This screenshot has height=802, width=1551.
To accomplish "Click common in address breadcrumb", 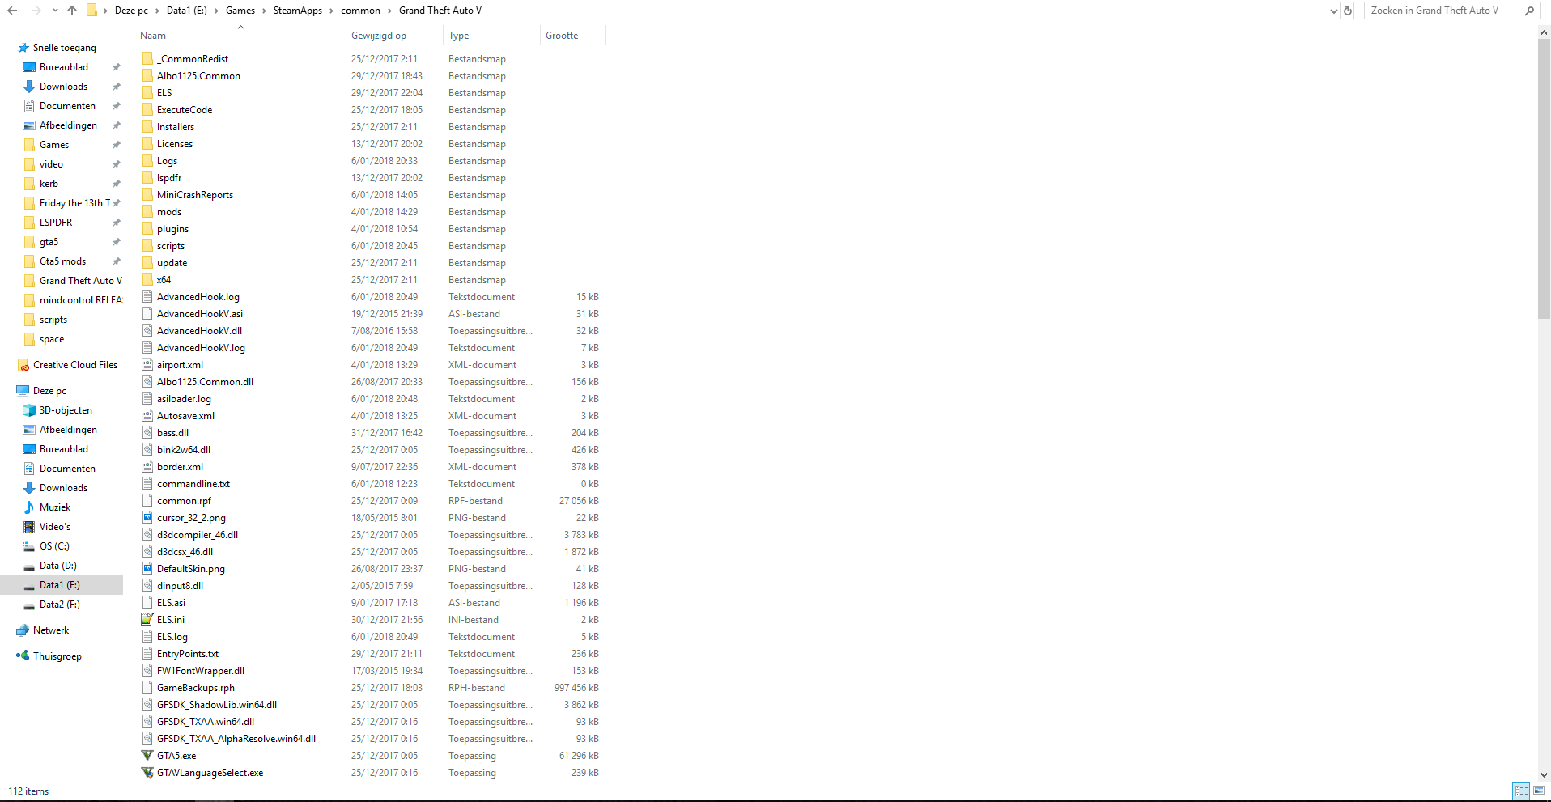I will point(360,11).
